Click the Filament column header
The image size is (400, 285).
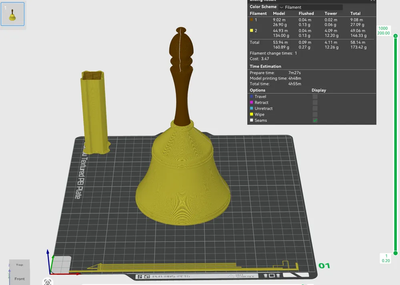[258, 13]
